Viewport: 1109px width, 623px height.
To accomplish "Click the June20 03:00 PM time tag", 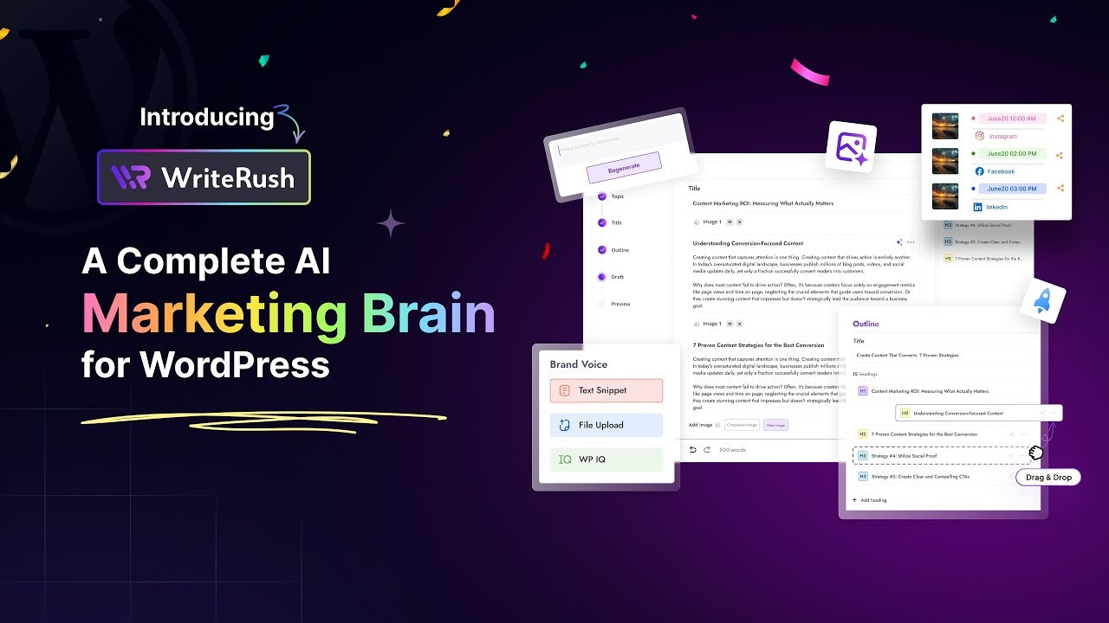I will [x=1012, y=188].
